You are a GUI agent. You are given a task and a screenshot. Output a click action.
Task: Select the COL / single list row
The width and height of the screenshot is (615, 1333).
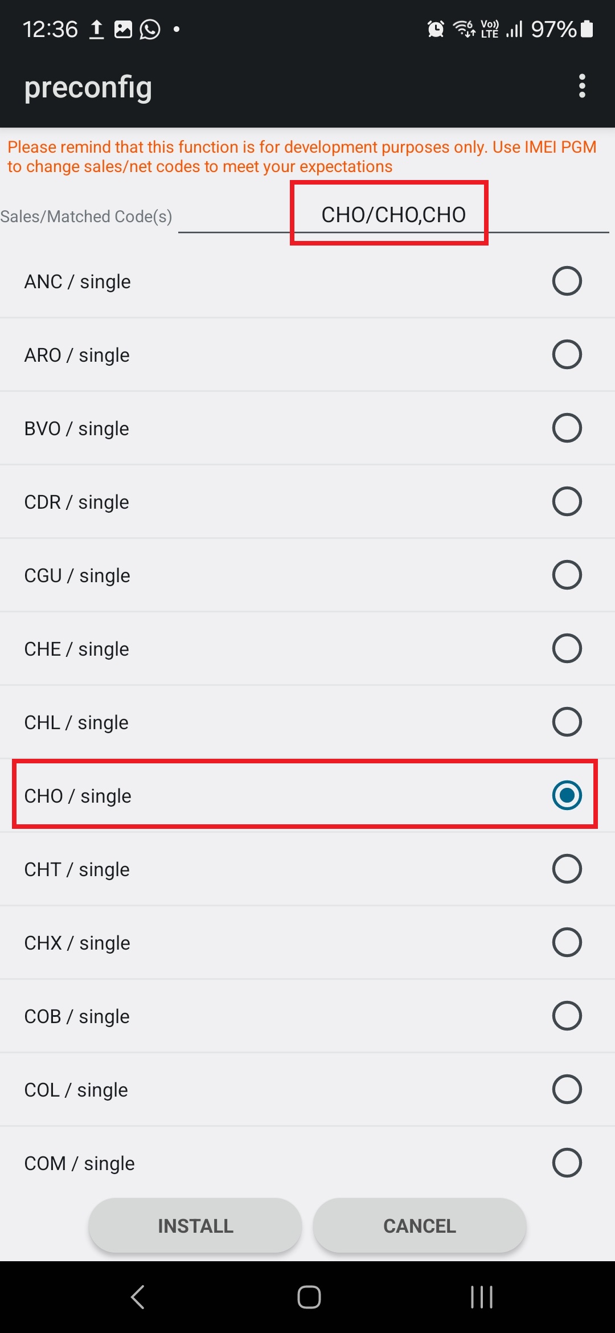[x=307, y=1089]
